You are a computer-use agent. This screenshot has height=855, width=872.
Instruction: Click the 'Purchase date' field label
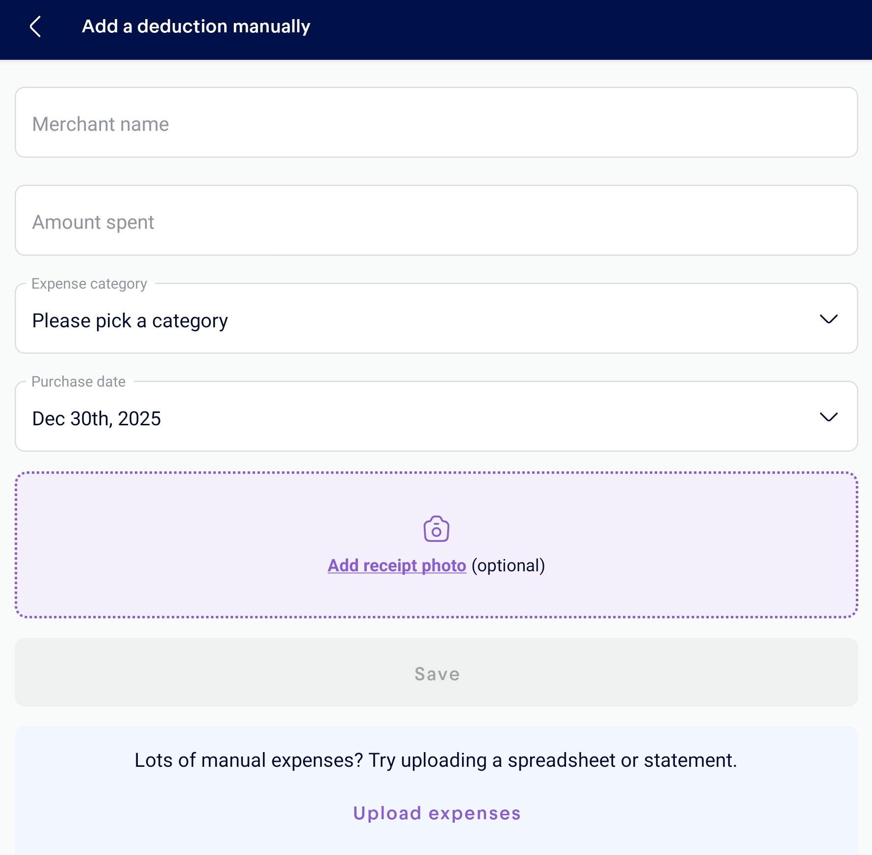click(x=78, y=382)
